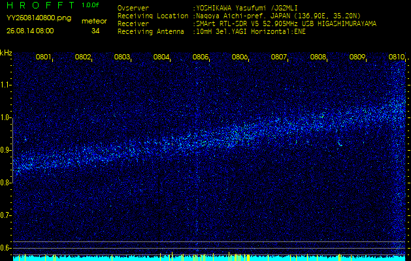Click time marker 0801
The width and height of the screenshot is (411, 261).
pos(44,57)
